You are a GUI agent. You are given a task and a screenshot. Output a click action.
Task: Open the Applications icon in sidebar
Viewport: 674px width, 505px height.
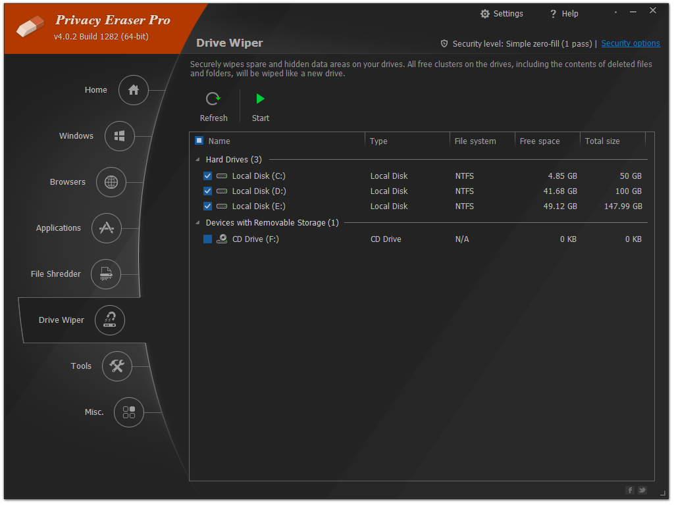pos(106,228)
